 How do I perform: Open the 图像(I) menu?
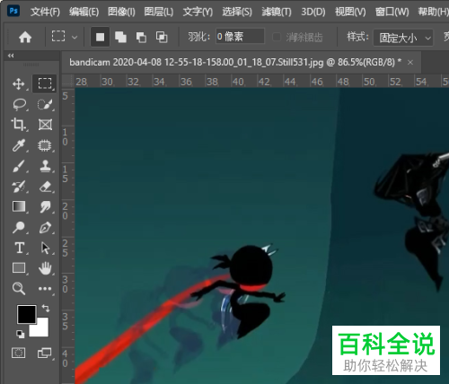[x=121, y=12]
